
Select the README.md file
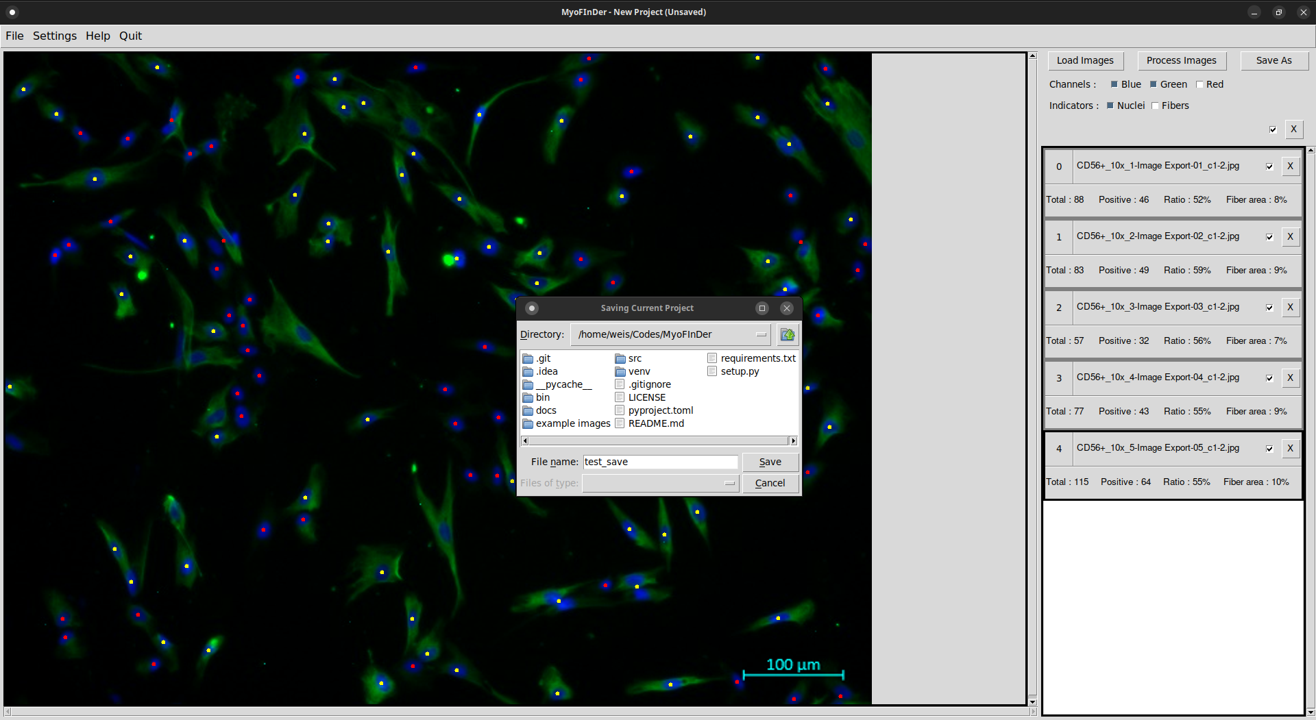(x=649, y=423)
